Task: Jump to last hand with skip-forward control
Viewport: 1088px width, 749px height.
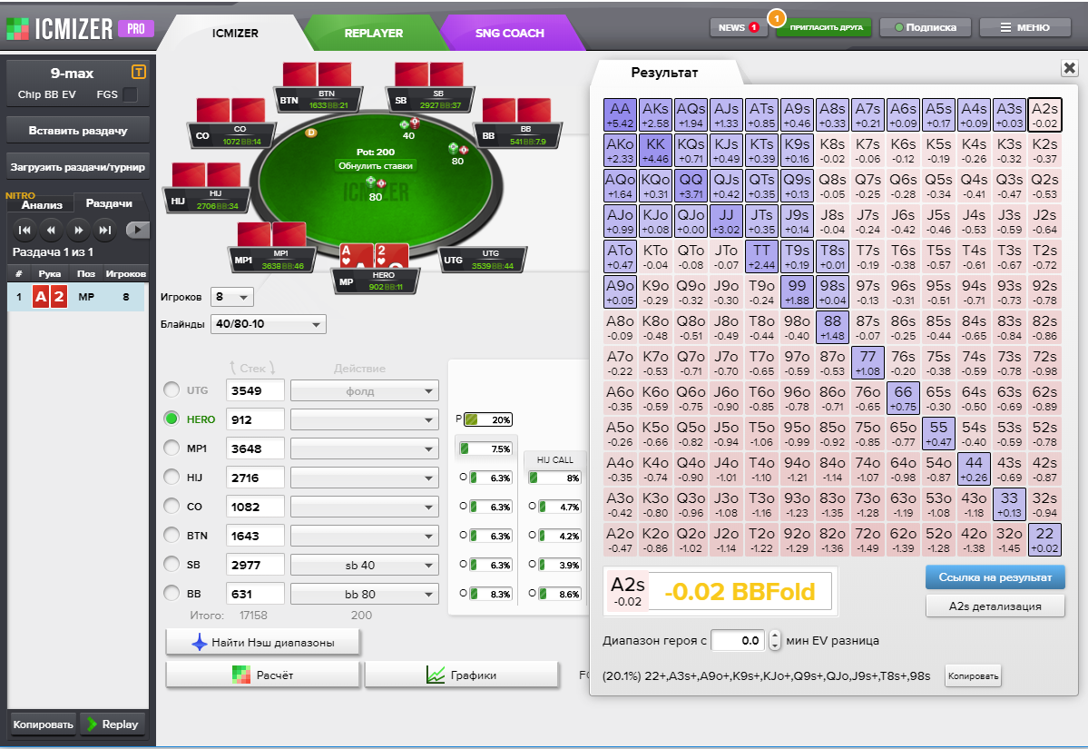Action: click(104, 230)
